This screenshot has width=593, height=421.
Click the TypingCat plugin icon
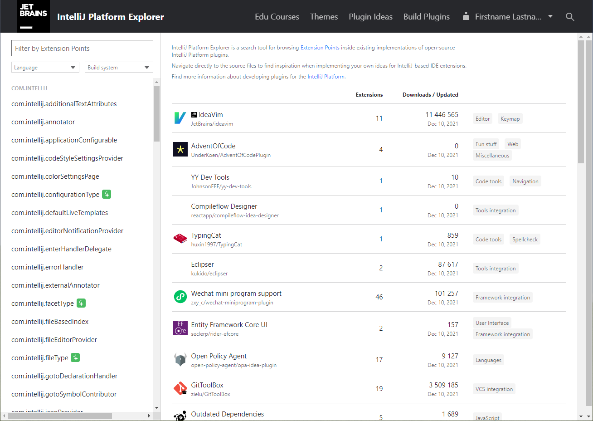point(180,239)
